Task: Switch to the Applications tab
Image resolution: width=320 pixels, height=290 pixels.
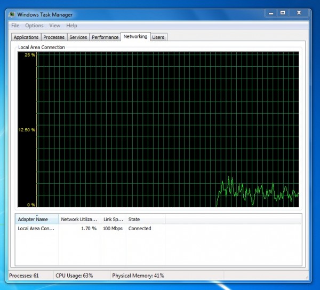Action: tap(26, 37)
